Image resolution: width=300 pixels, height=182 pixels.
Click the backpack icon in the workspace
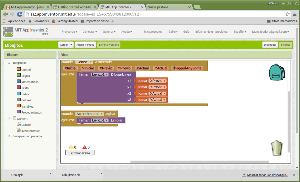pyautogui.click(x=277, y=72)
